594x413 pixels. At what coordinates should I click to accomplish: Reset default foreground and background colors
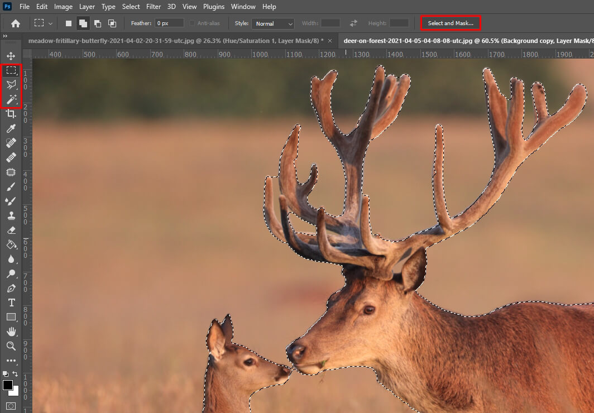[x=6, y=373]
